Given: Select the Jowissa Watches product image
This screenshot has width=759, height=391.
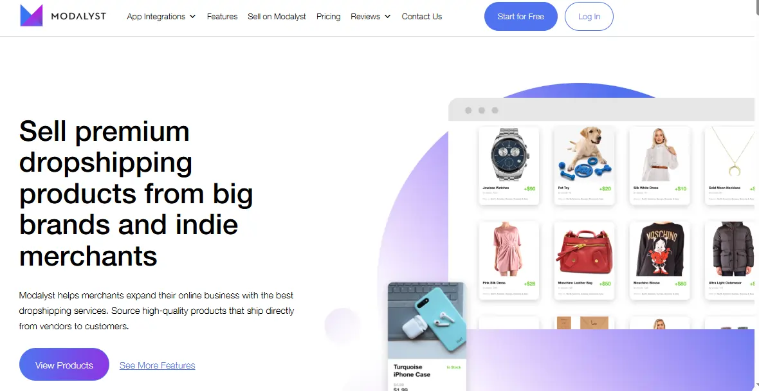Looking at the screenshot, I should point(509,155).
